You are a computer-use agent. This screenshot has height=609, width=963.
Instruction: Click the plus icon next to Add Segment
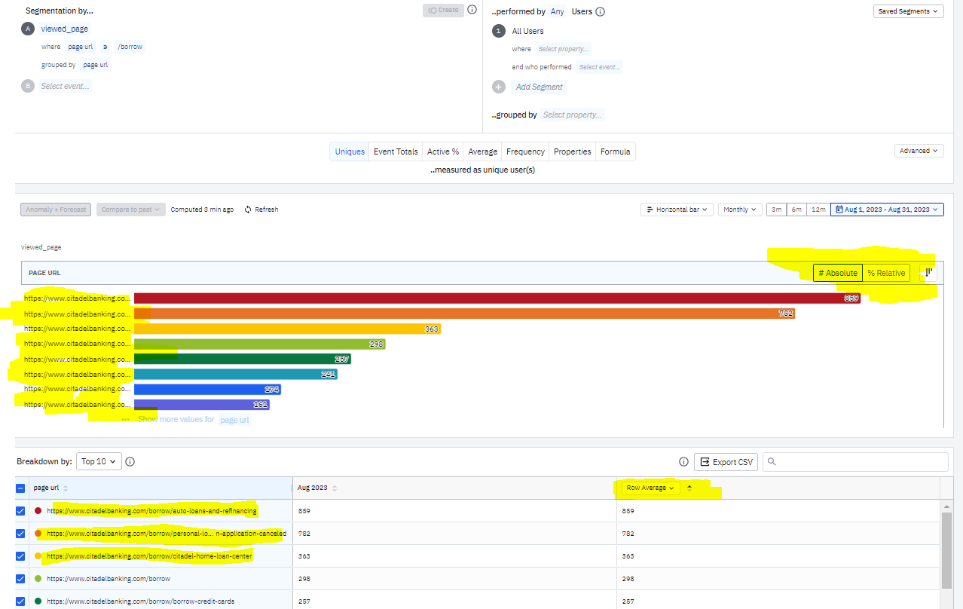click(x=499, y=87)
